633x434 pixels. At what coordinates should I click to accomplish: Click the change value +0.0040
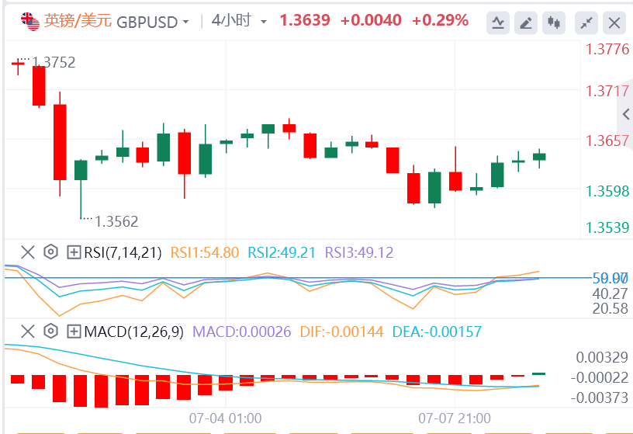point(371,20)
